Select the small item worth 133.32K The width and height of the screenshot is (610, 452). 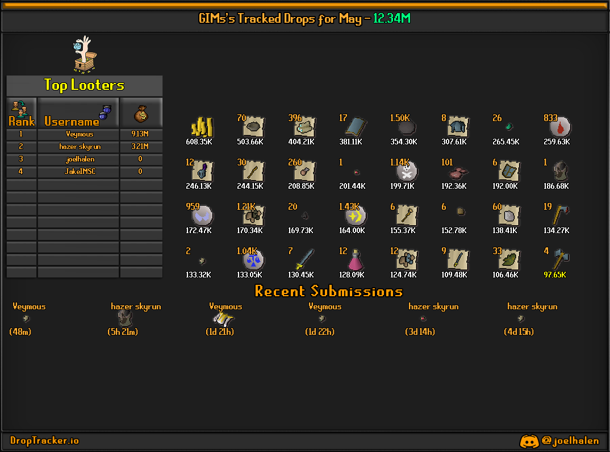[202, 260]
